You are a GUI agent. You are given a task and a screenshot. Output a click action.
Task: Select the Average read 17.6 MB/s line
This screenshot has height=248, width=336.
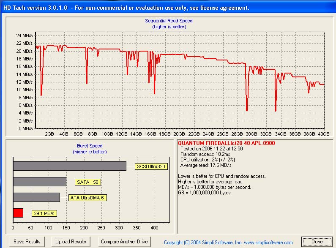(x=206, y=165)
